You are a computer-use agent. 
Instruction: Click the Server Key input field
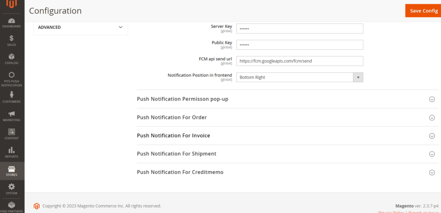tap(299, 28)
